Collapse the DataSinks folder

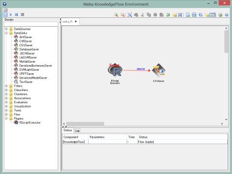point(6,33)
